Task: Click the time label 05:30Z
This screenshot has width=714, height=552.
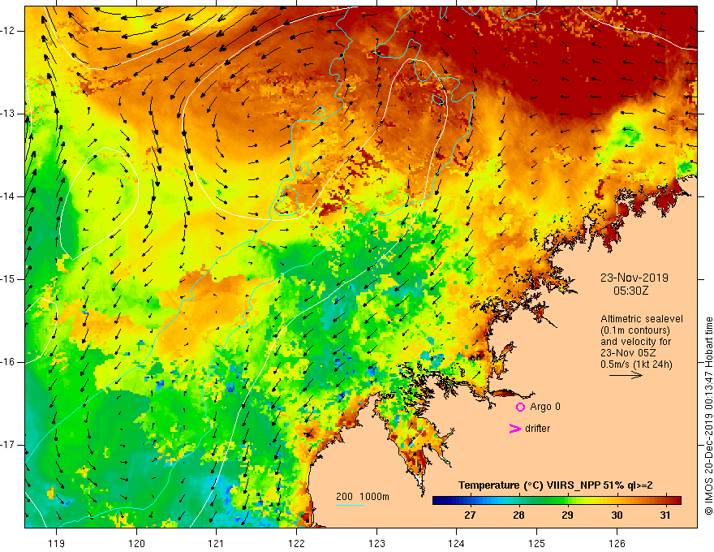Action: click(x=630, y=291)
